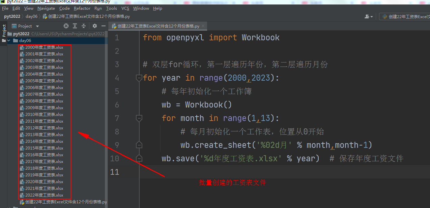Click the word Workbook on line 1
430x208 pixels.
pos(261,38)
